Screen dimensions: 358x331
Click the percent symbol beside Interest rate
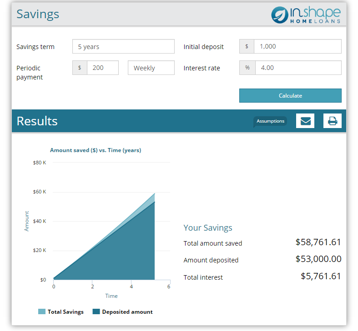(x=247, y=68)
